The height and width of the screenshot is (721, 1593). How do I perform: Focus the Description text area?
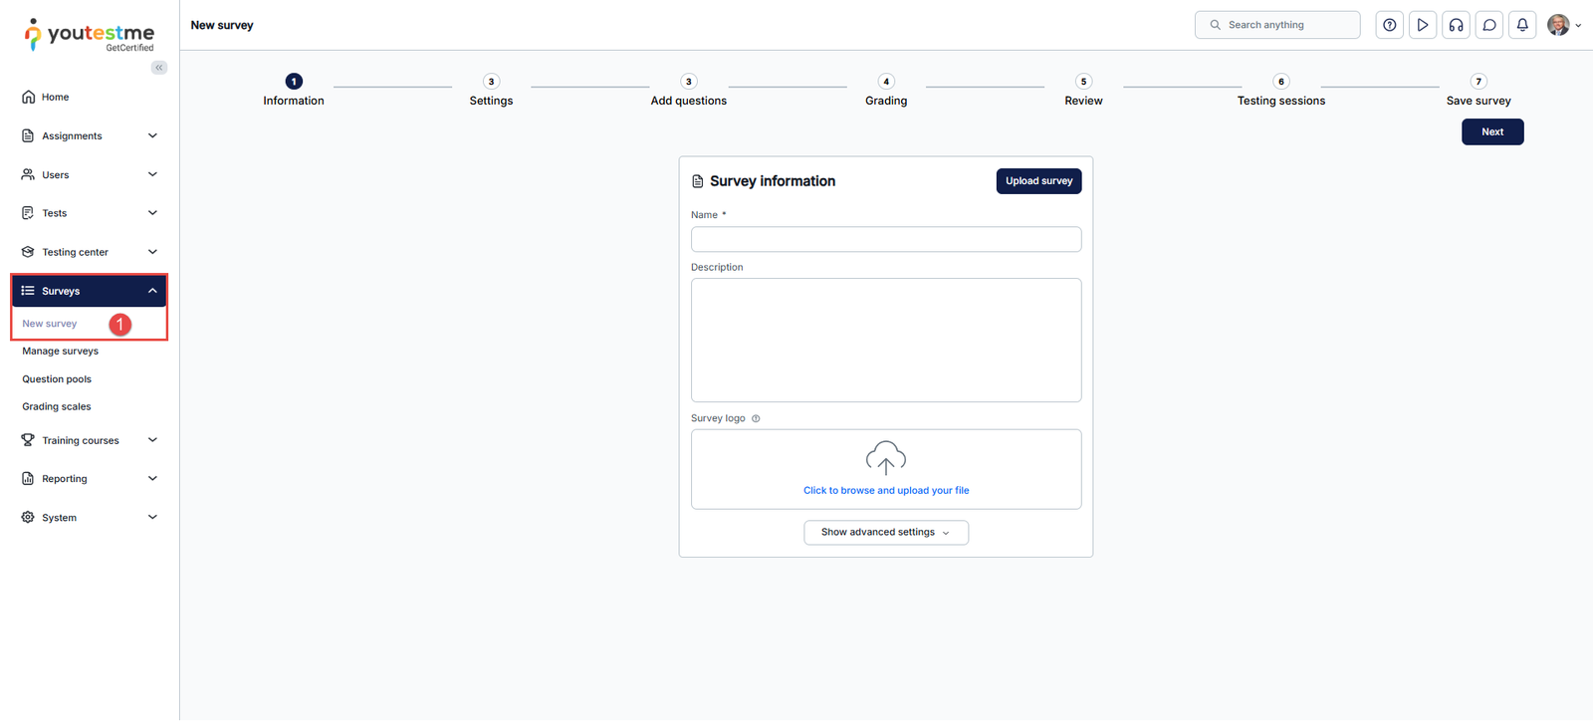pyautogui.click(x=886, y=341)
